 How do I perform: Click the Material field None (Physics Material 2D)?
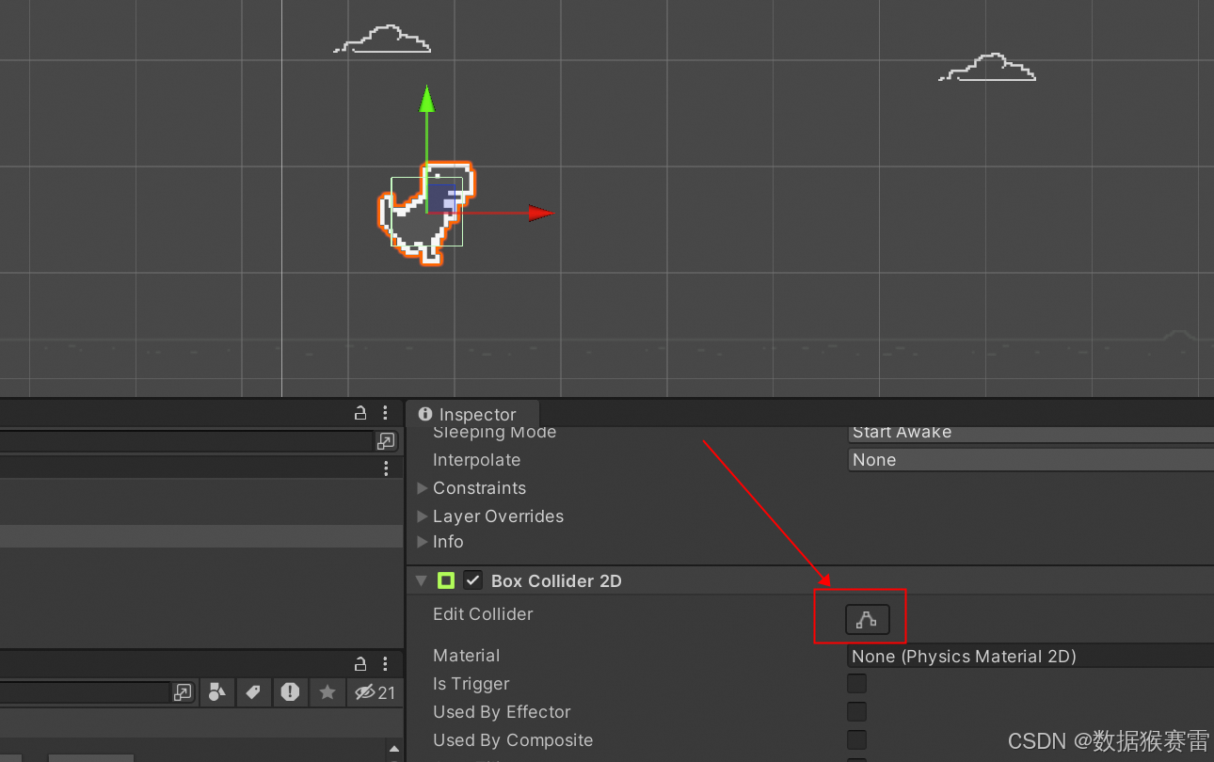click(x=1030, y=657)
